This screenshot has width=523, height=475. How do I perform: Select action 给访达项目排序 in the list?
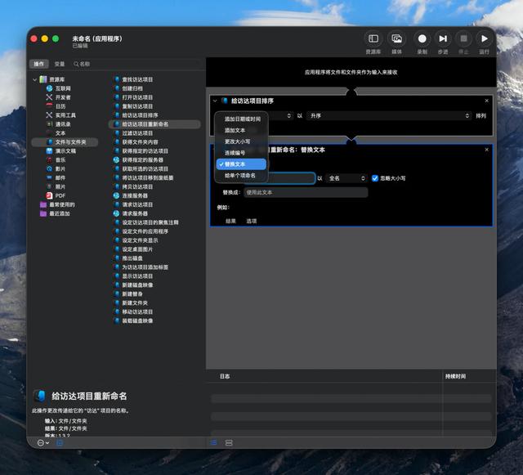[140, 115]
